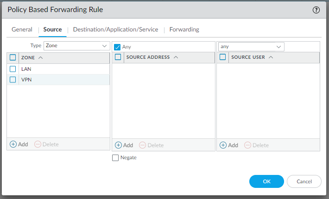Select all zones via header checkbox

[x=13, y=57]
